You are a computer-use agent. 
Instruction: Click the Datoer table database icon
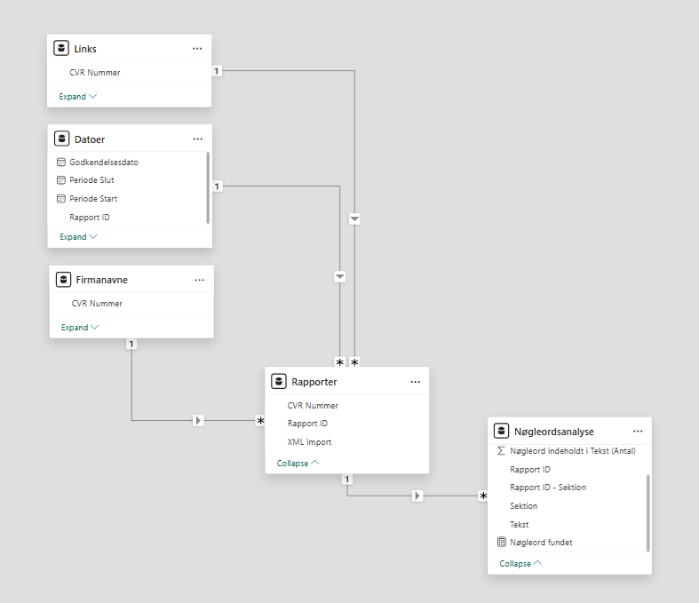pyautogui.click(x=61, y=139)
